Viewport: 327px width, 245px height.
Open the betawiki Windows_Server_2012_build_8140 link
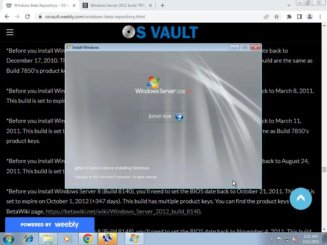click(123, 212)
